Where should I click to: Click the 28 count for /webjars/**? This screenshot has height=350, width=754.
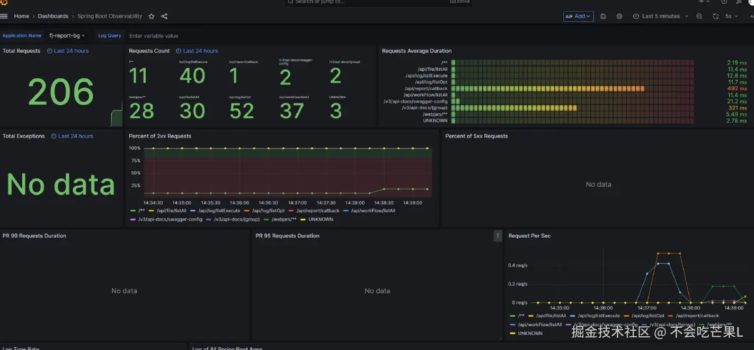pos(141,111)
